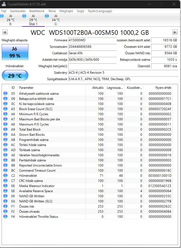The height and width of the screenshot is (248, 181).
Task: Click status icon for Media Wearout Indicator
Action: (5, 186)
